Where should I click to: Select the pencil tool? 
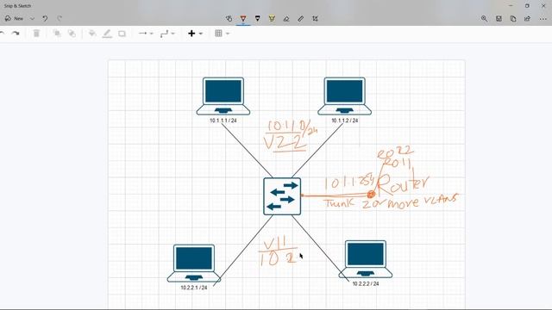click(258, 19)
